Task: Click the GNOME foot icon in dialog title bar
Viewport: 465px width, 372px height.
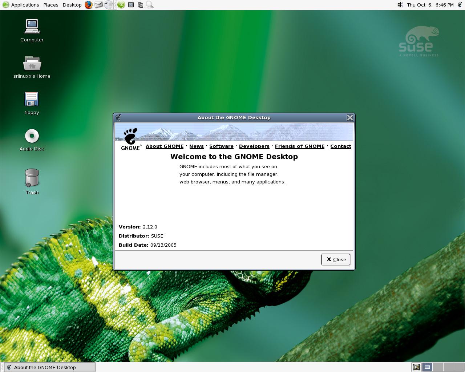Action: click(x=118, y=117)
